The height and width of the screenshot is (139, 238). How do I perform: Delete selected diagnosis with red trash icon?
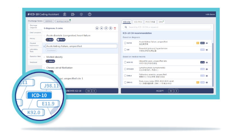click(x=115, y=28)
